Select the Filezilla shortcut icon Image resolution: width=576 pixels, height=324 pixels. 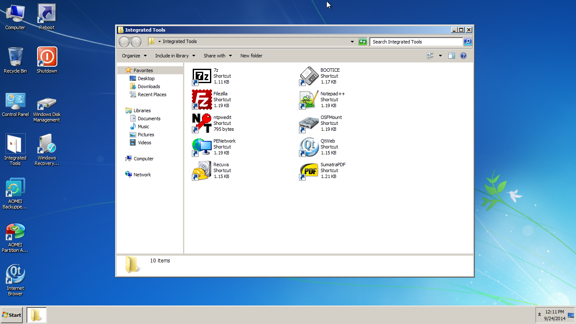click(x=202, y=100)
